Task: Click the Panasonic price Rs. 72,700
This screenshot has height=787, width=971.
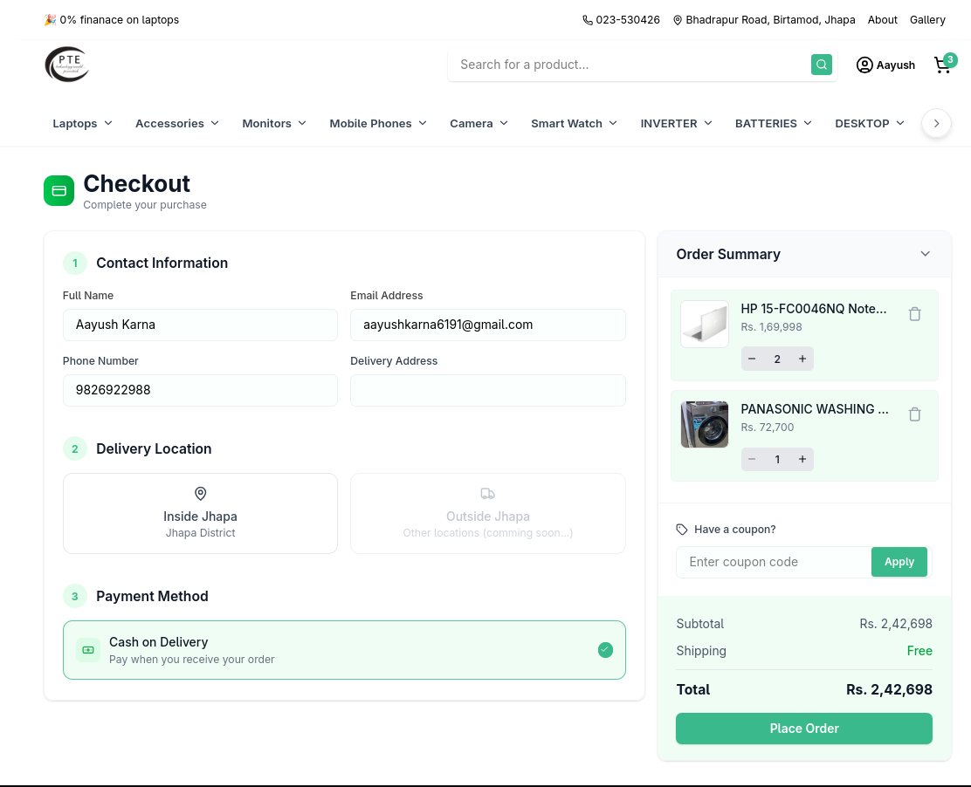Action: 768,428
